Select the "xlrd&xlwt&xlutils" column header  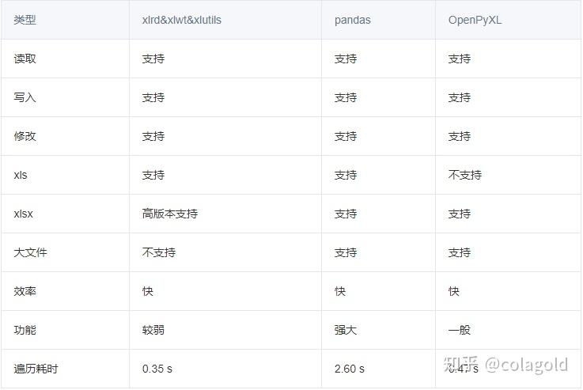181,20
